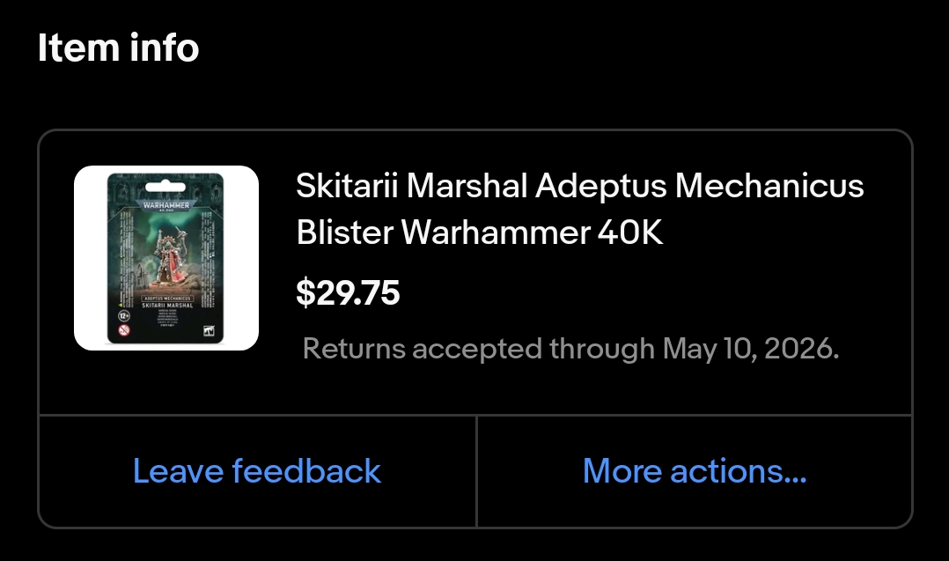Click the "Item info" section heading
Viewport: 949px width, 561px height.
click(118, 48)
